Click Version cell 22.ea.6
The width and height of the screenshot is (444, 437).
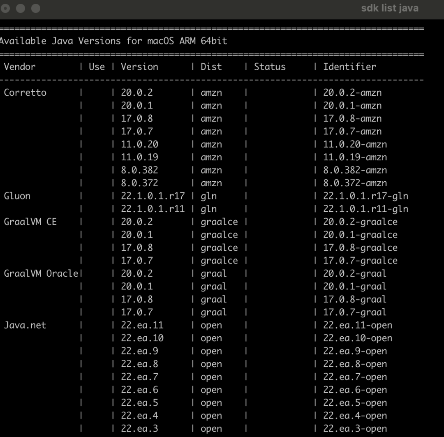(140, 390)
